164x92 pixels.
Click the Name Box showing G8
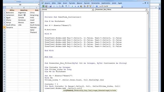click(x=20, y=5)
